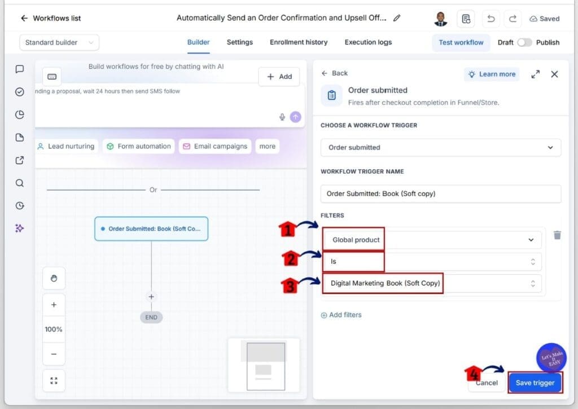Screen dimensions: 578x409
Task: Open the Execution logs tab
Action: pyautogui.click(x=368, y=42)
